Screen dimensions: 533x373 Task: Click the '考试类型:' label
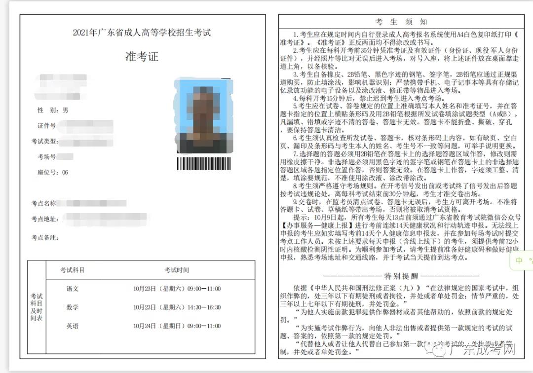coord(45,141)
